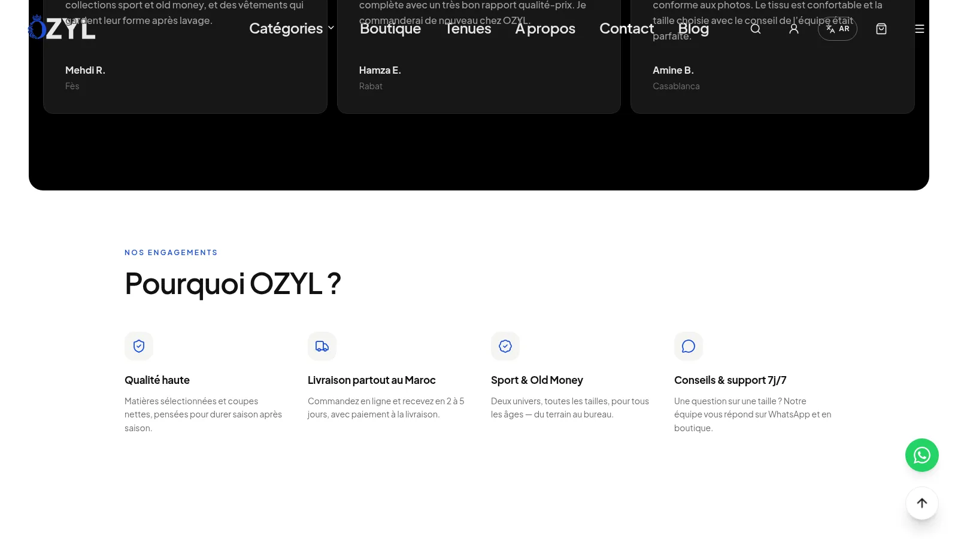Open the shopping bag cart icon

click(881, 29)
